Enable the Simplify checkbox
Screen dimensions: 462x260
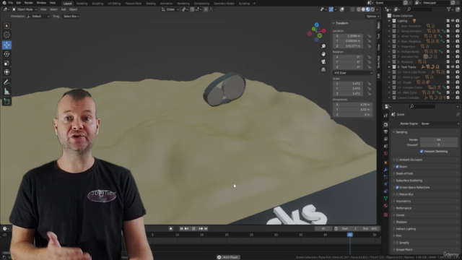[x=397, y=243]
